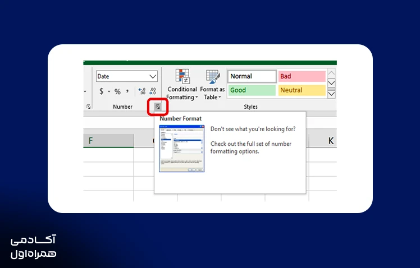This screenshot has width=420, height=268.
Task: Apply Comma Style formatting
Action: (x=127, y=92)
